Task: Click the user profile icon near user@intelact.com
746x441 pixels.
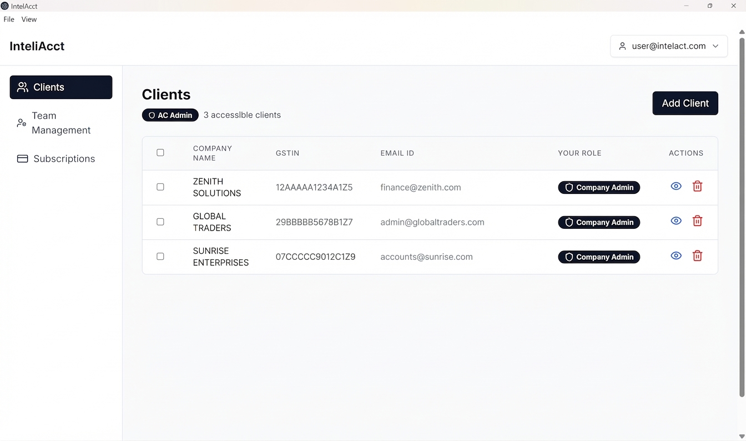Action: [x=622, y=46]
